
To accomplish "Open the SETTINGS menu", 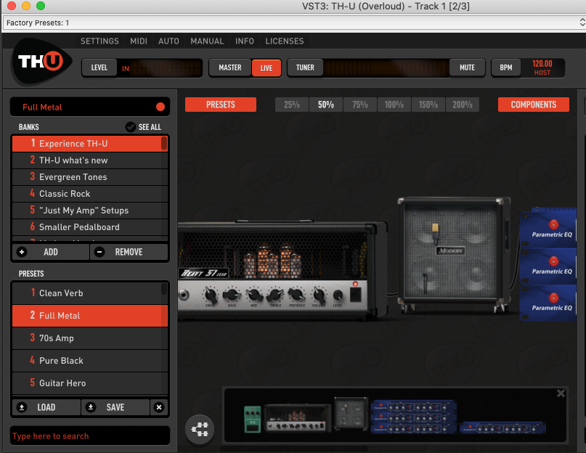I will coord(99,41).
